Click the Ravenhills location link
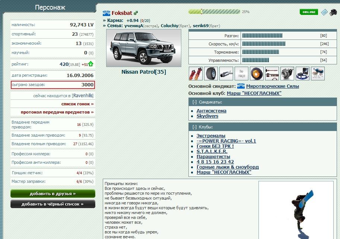Image resolution: width=340 pixels, height=239 pixels. 83,96
